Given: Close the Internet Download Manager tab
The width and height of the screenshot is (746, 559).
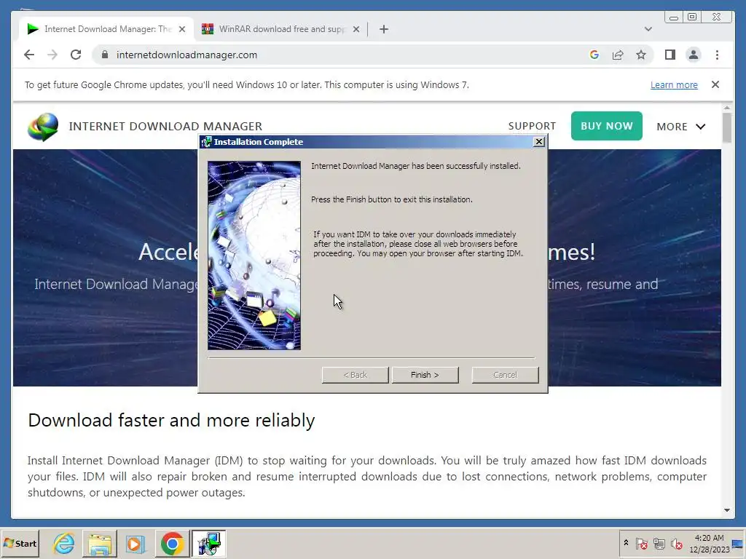Looking at the screenshot, I should [182, 29].
